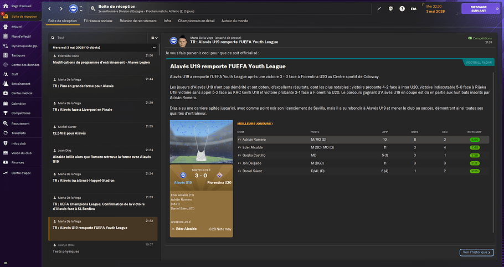This screenshot has width=504, height=267.
Task: Switch to Autour du monde tab
Action: click(235, 21)
